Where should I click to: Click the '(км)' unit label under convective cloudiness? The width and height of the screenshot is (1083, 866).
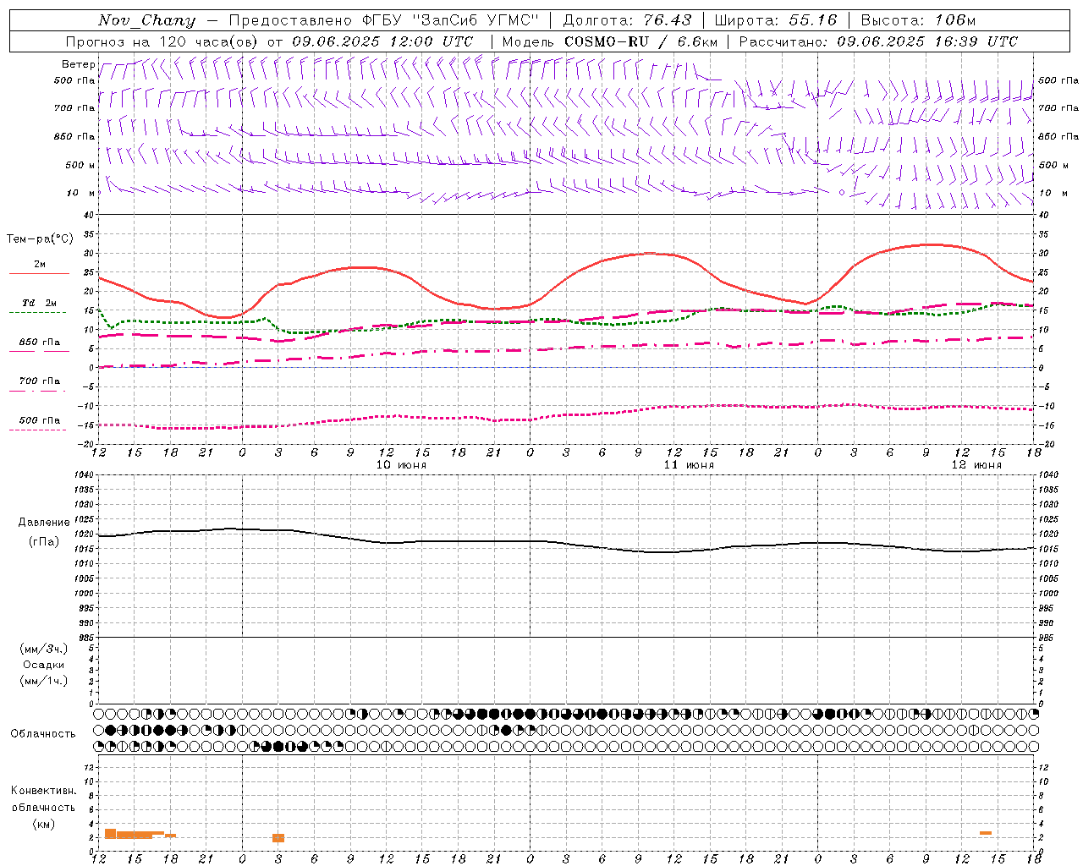(44, 824)
